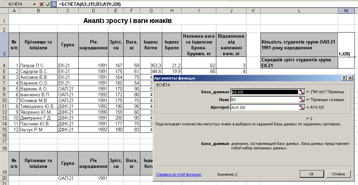This screenshot has height=185, width=358.
Task: Close the Аргументы функции dialog
Action: [x=350, y=78]
